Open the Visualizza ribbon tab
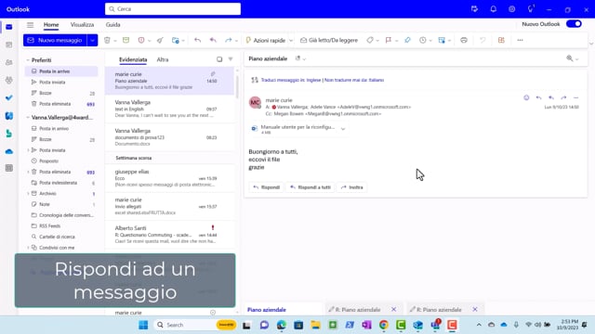This screenshot has width=595, height=334. coord(82,25)
